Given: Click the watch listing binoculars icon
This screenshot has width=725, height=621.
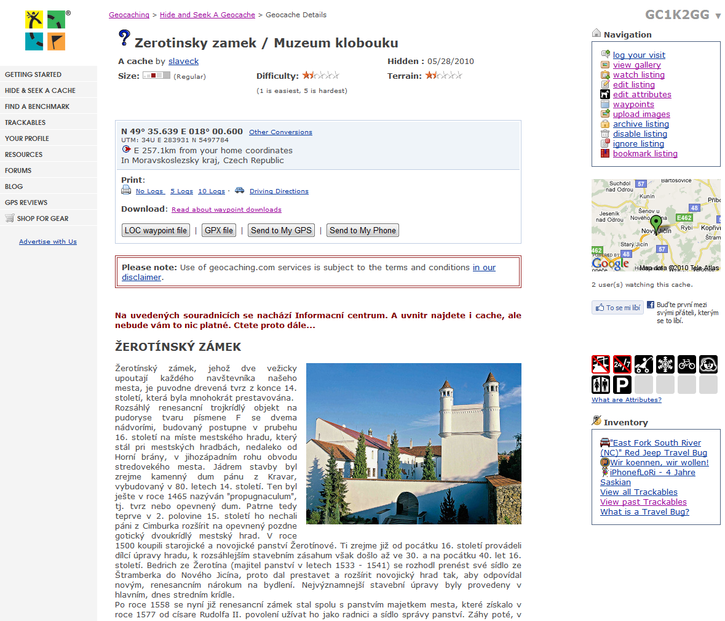Looking at the screenshot, I should (x=605, y=74).
